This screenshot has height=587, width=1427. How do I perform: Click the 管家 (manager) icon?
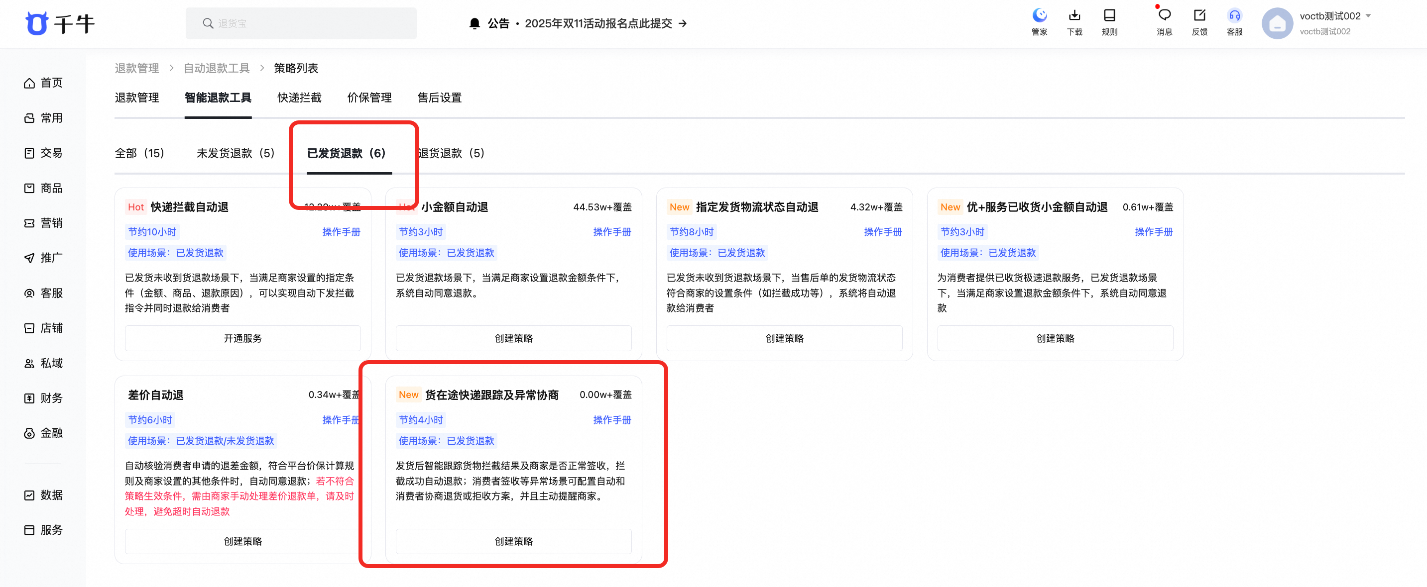(1039, 22)
